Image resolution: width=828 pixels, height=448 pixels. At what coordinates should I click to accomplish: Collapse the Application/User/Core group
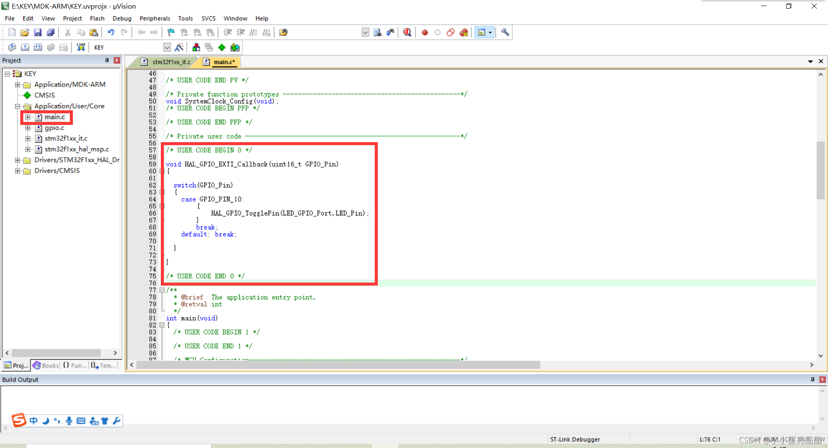(17, 106)
